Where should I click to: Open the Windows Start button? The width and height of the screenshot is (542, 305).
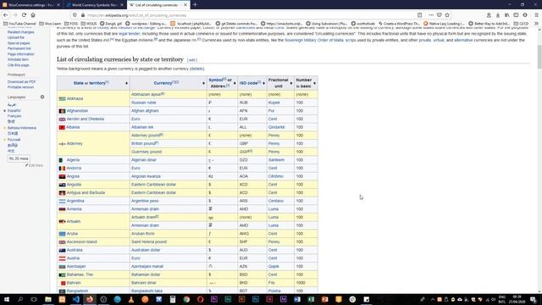(x=7, y=299)
